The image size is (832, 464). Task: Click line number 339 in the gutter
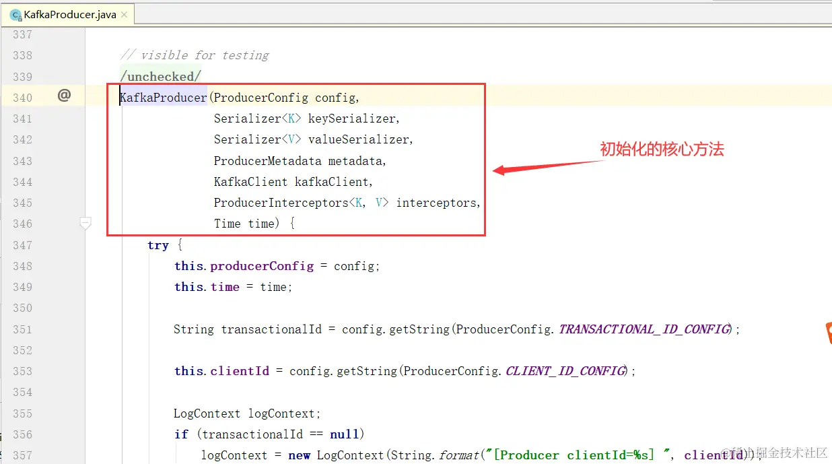point(22,77)
